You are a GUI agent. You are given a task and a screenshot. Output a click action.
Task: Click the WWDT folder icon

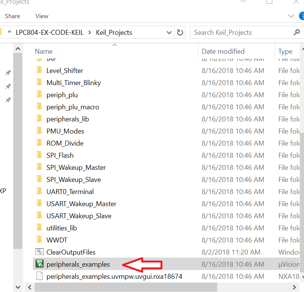point(39,240)
